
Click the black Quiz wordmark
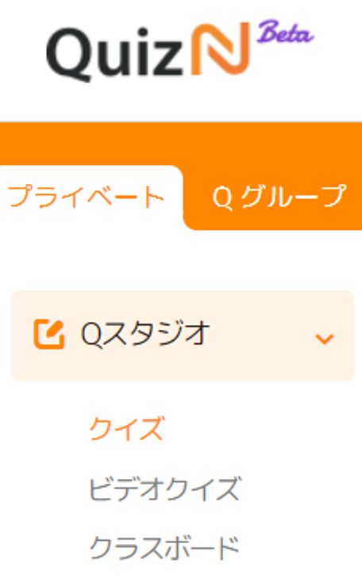(x=115, y=52)
